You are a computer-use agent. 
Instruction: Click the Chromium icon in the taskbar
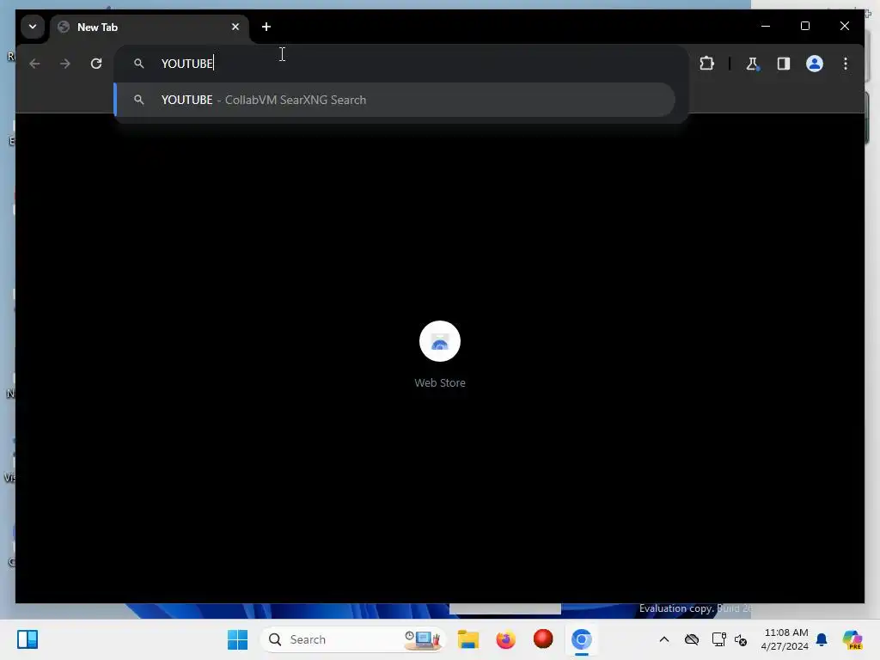click(582, 639)
